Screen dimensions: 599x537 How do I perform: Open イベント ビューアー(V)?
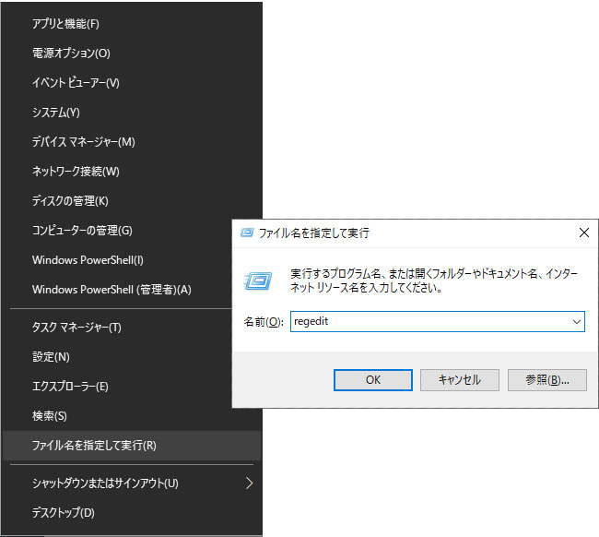[132, 83]
